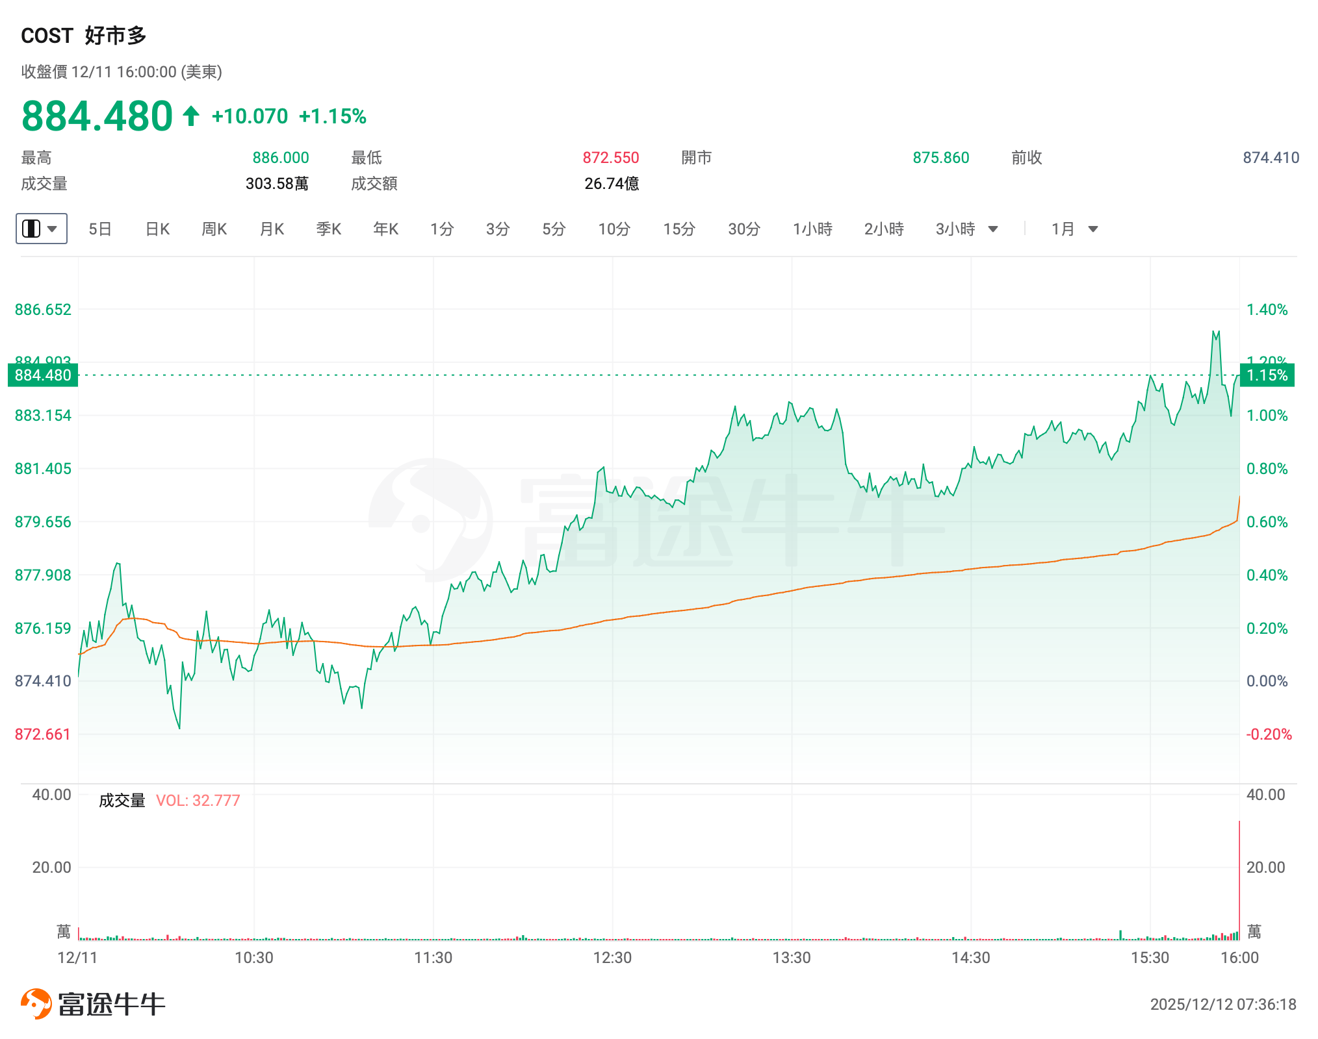Screen dimensions: 1318x1039
Task: Click the Futu bull logo icon
Action: pyautogui.click(x=36, y=1004)
